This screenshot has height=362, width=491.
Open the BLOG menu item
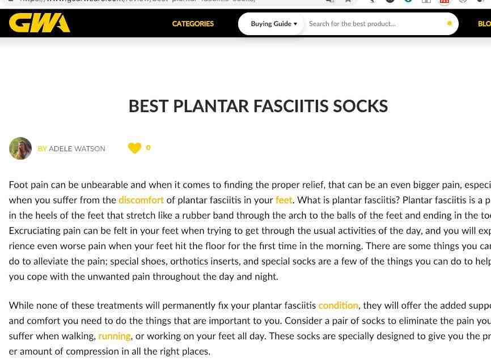click(x=484, y=24)
